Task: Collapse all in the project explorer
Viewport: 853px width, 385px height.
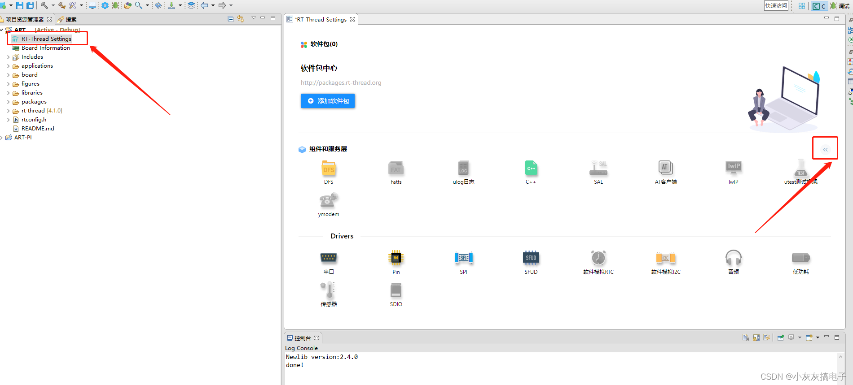Action: (230, 19)
